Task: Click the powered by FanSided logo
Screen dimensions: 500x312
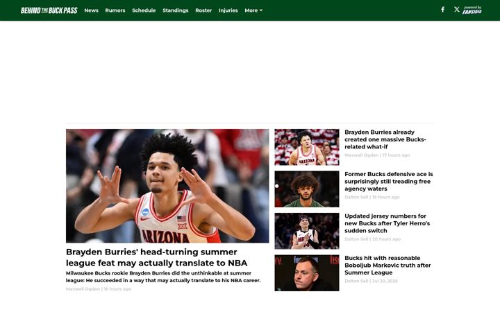Action: 472,10
